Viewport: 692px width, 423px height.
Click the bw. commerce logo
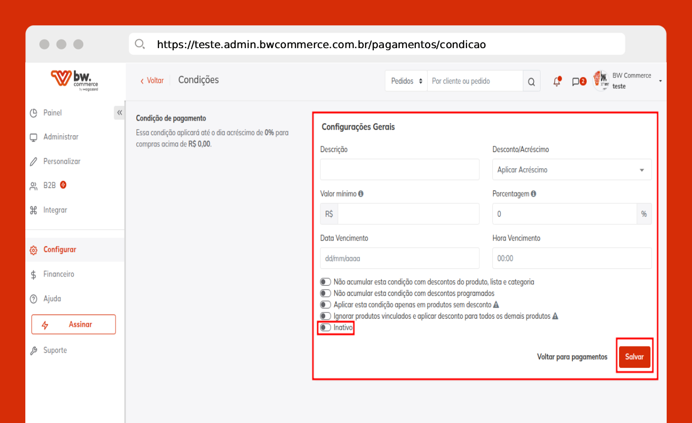[x=74, y=80]
